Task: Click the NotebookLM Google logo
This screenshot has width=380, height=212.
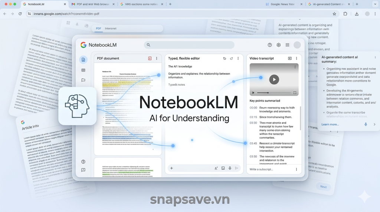Action: [x=83, y=45]
